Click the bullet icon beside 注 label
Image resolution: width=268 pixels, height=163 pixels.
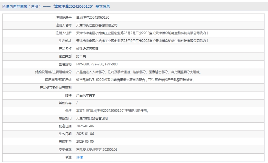click(67, 158)
